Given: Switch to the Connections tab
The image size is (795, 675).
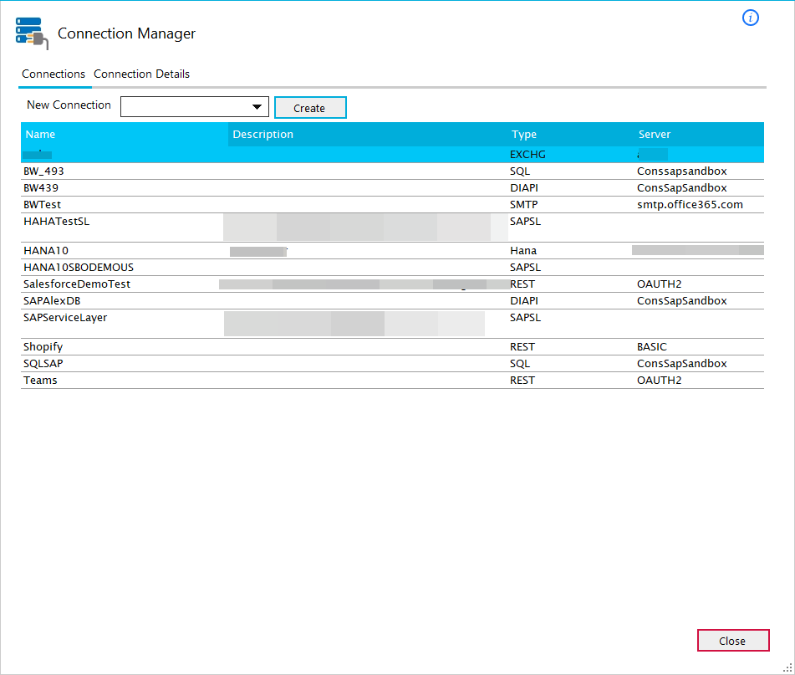Looking at the screenshot, I should (54, 74).
